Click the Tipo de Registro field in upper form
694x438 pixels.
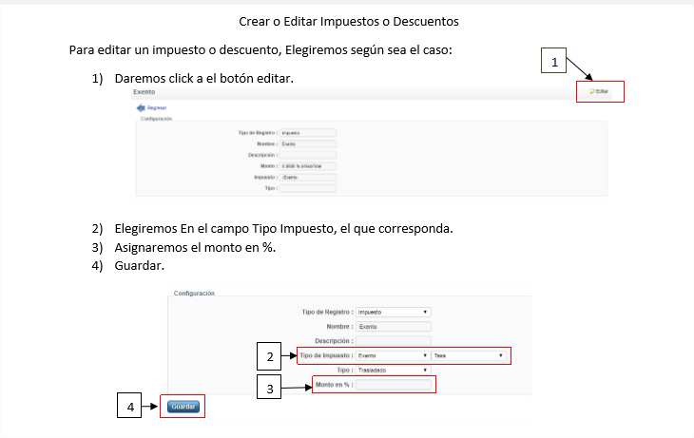tap(308, 132)
